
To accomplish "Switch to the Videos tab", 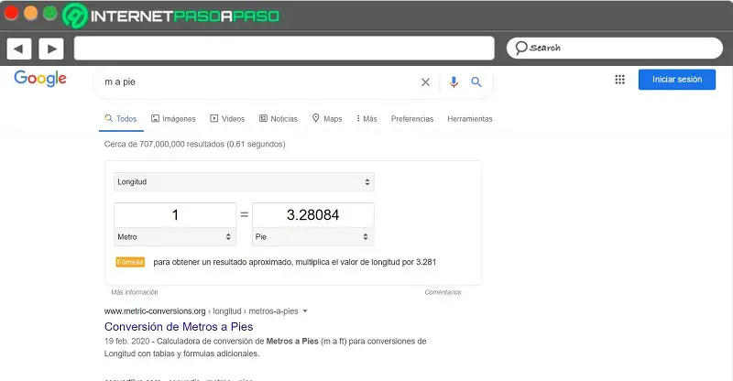I will click(227, 119).
